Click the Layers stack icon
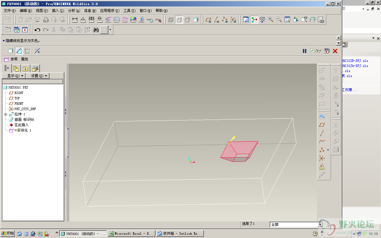 (x=313, y=20)
